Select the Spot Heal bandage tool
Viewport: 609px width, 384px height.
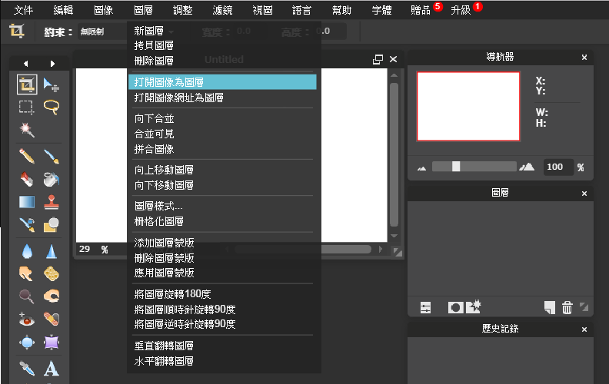(52, 319)
